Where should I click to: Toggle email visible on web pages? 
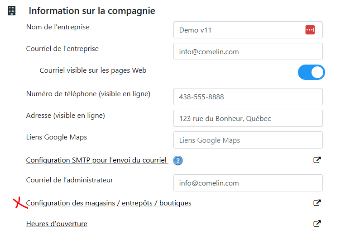311,72
